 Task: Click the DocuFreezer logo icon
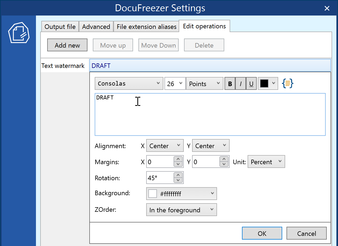[x=19, y=33]
